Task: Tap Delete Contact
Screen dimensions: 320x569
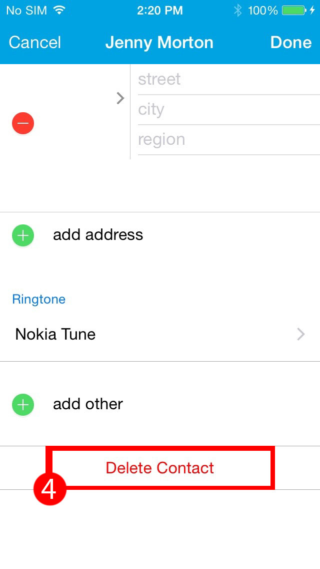Action: [160, 468]
